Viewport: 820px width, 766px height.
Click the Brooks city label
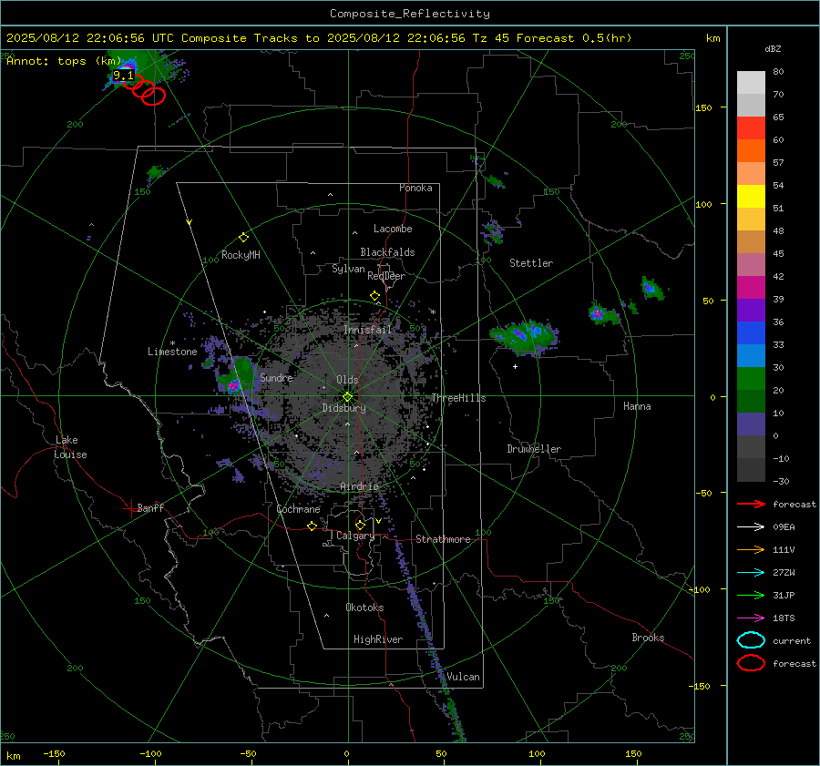point(648,638)
